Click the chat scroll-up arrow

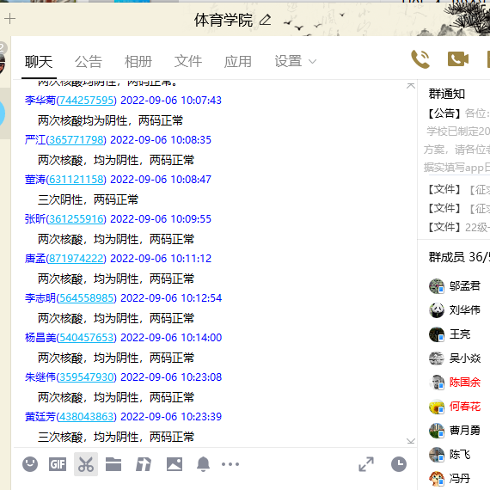click(411, 86)
